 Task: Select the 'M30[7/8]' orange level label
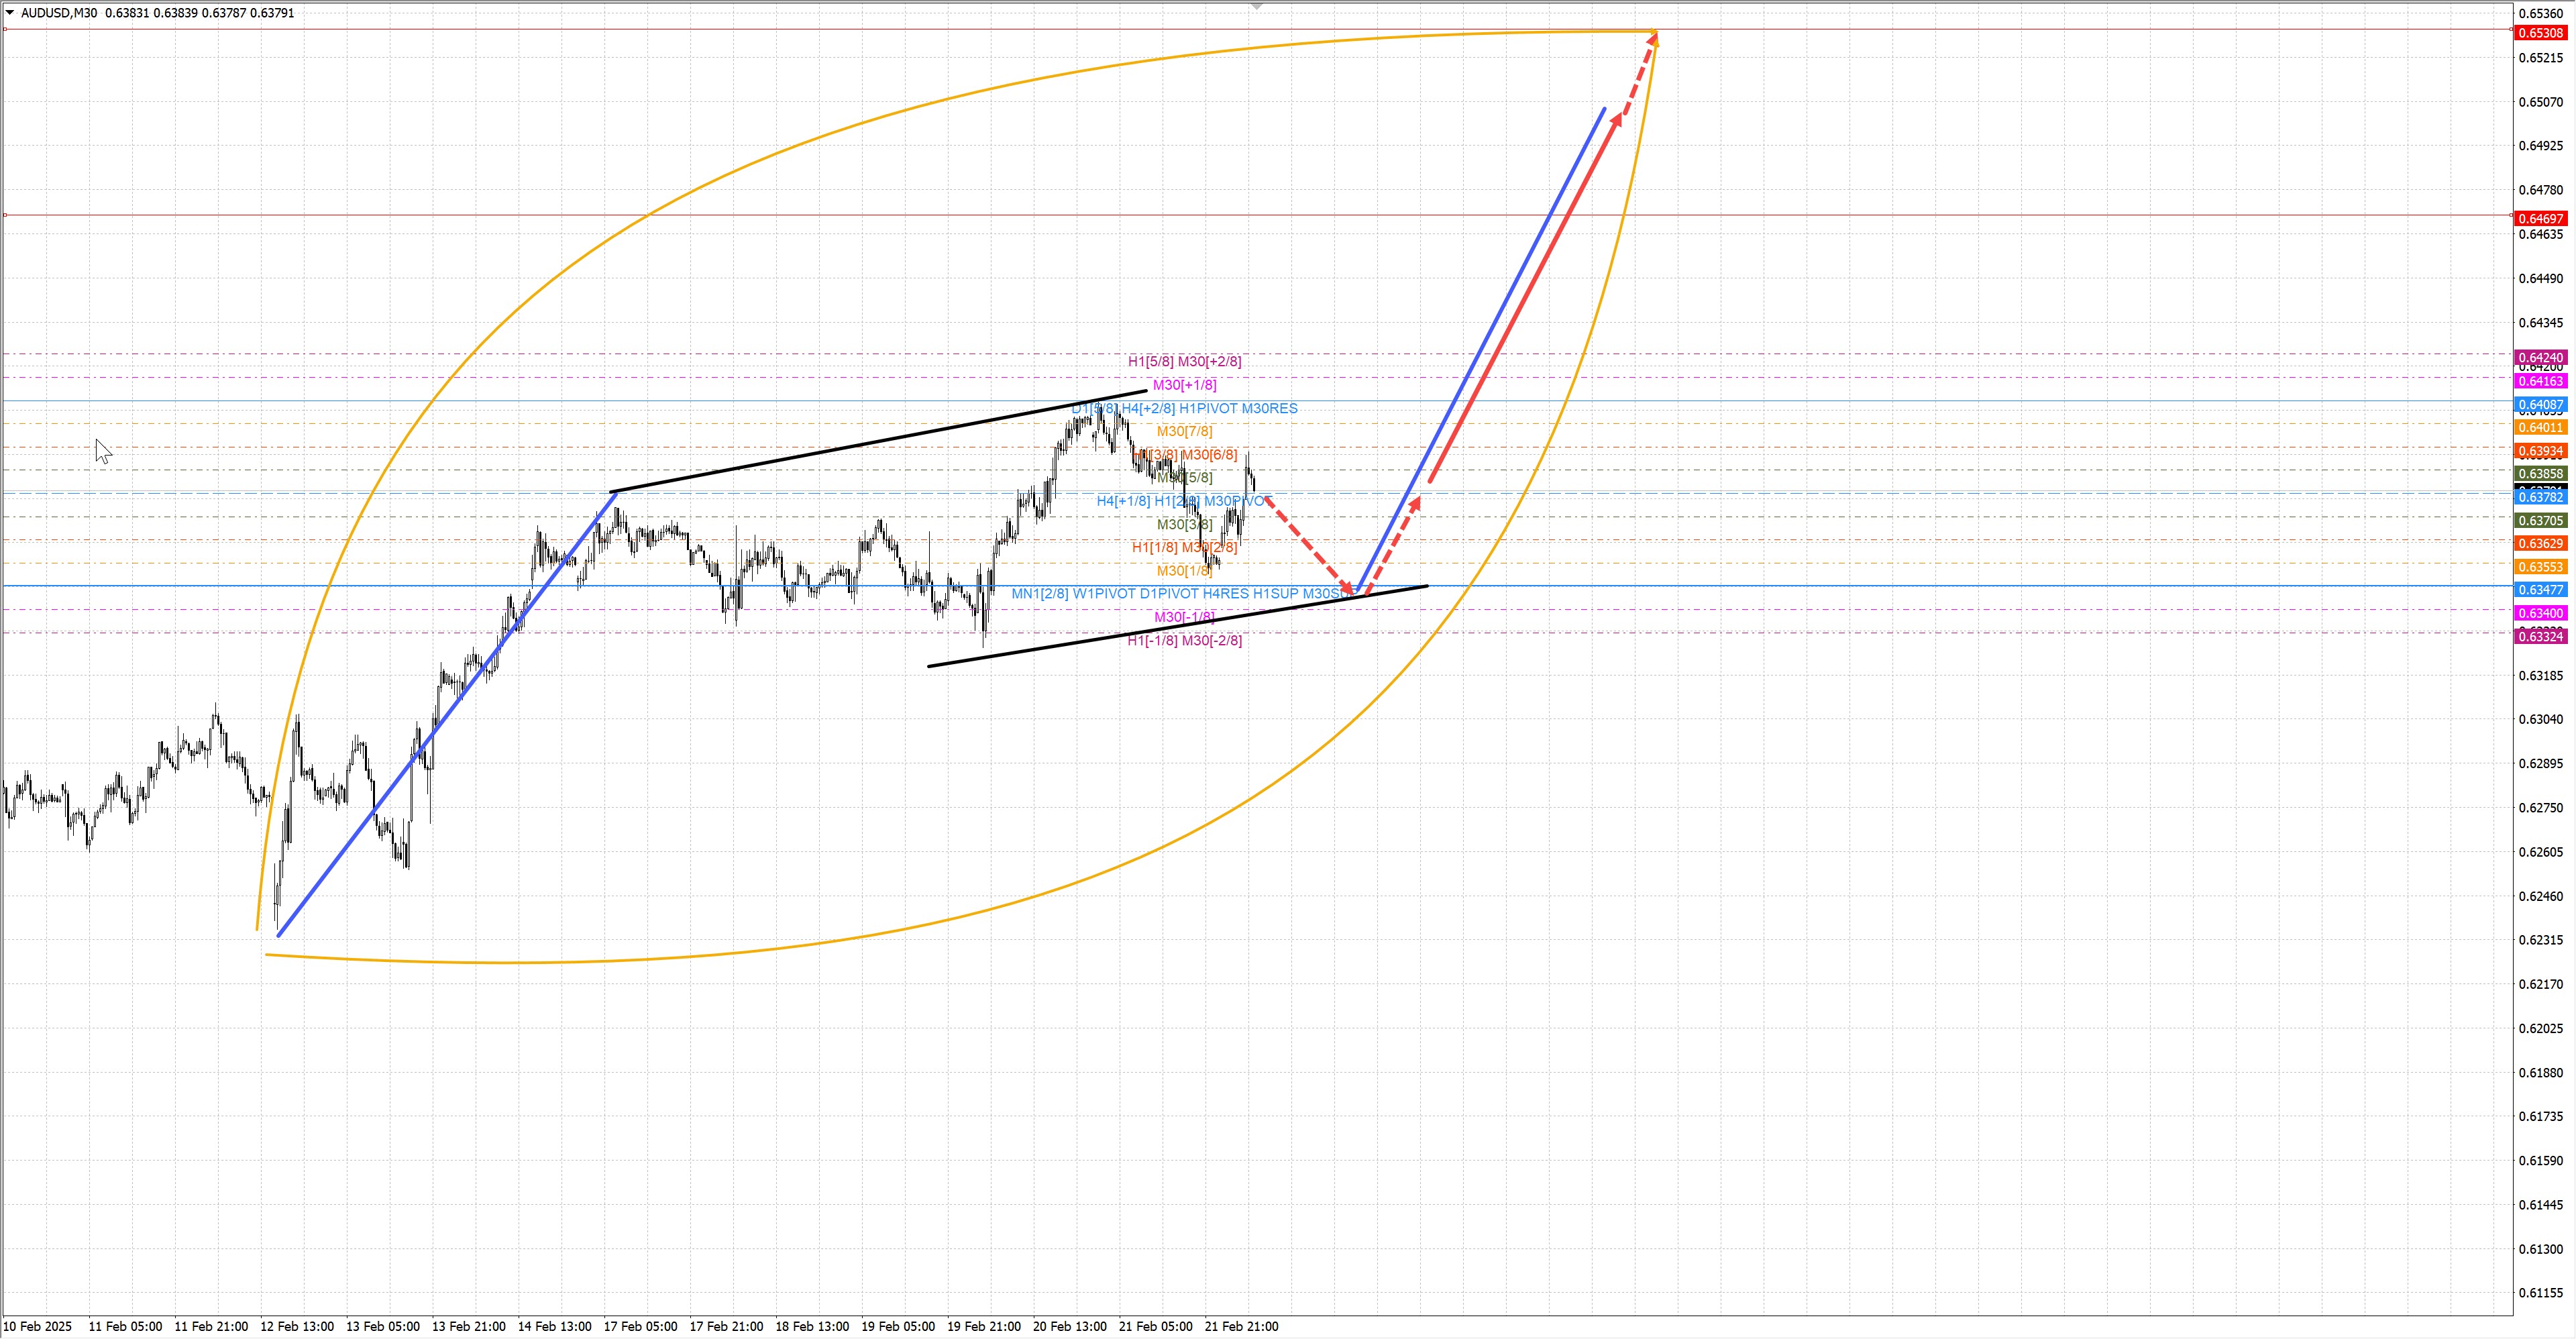click(1184, 431)
